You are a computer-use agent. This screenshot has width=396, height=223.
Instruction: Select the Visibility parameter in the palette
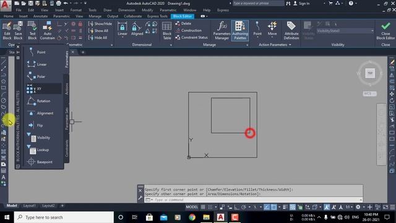click(43, 138)
